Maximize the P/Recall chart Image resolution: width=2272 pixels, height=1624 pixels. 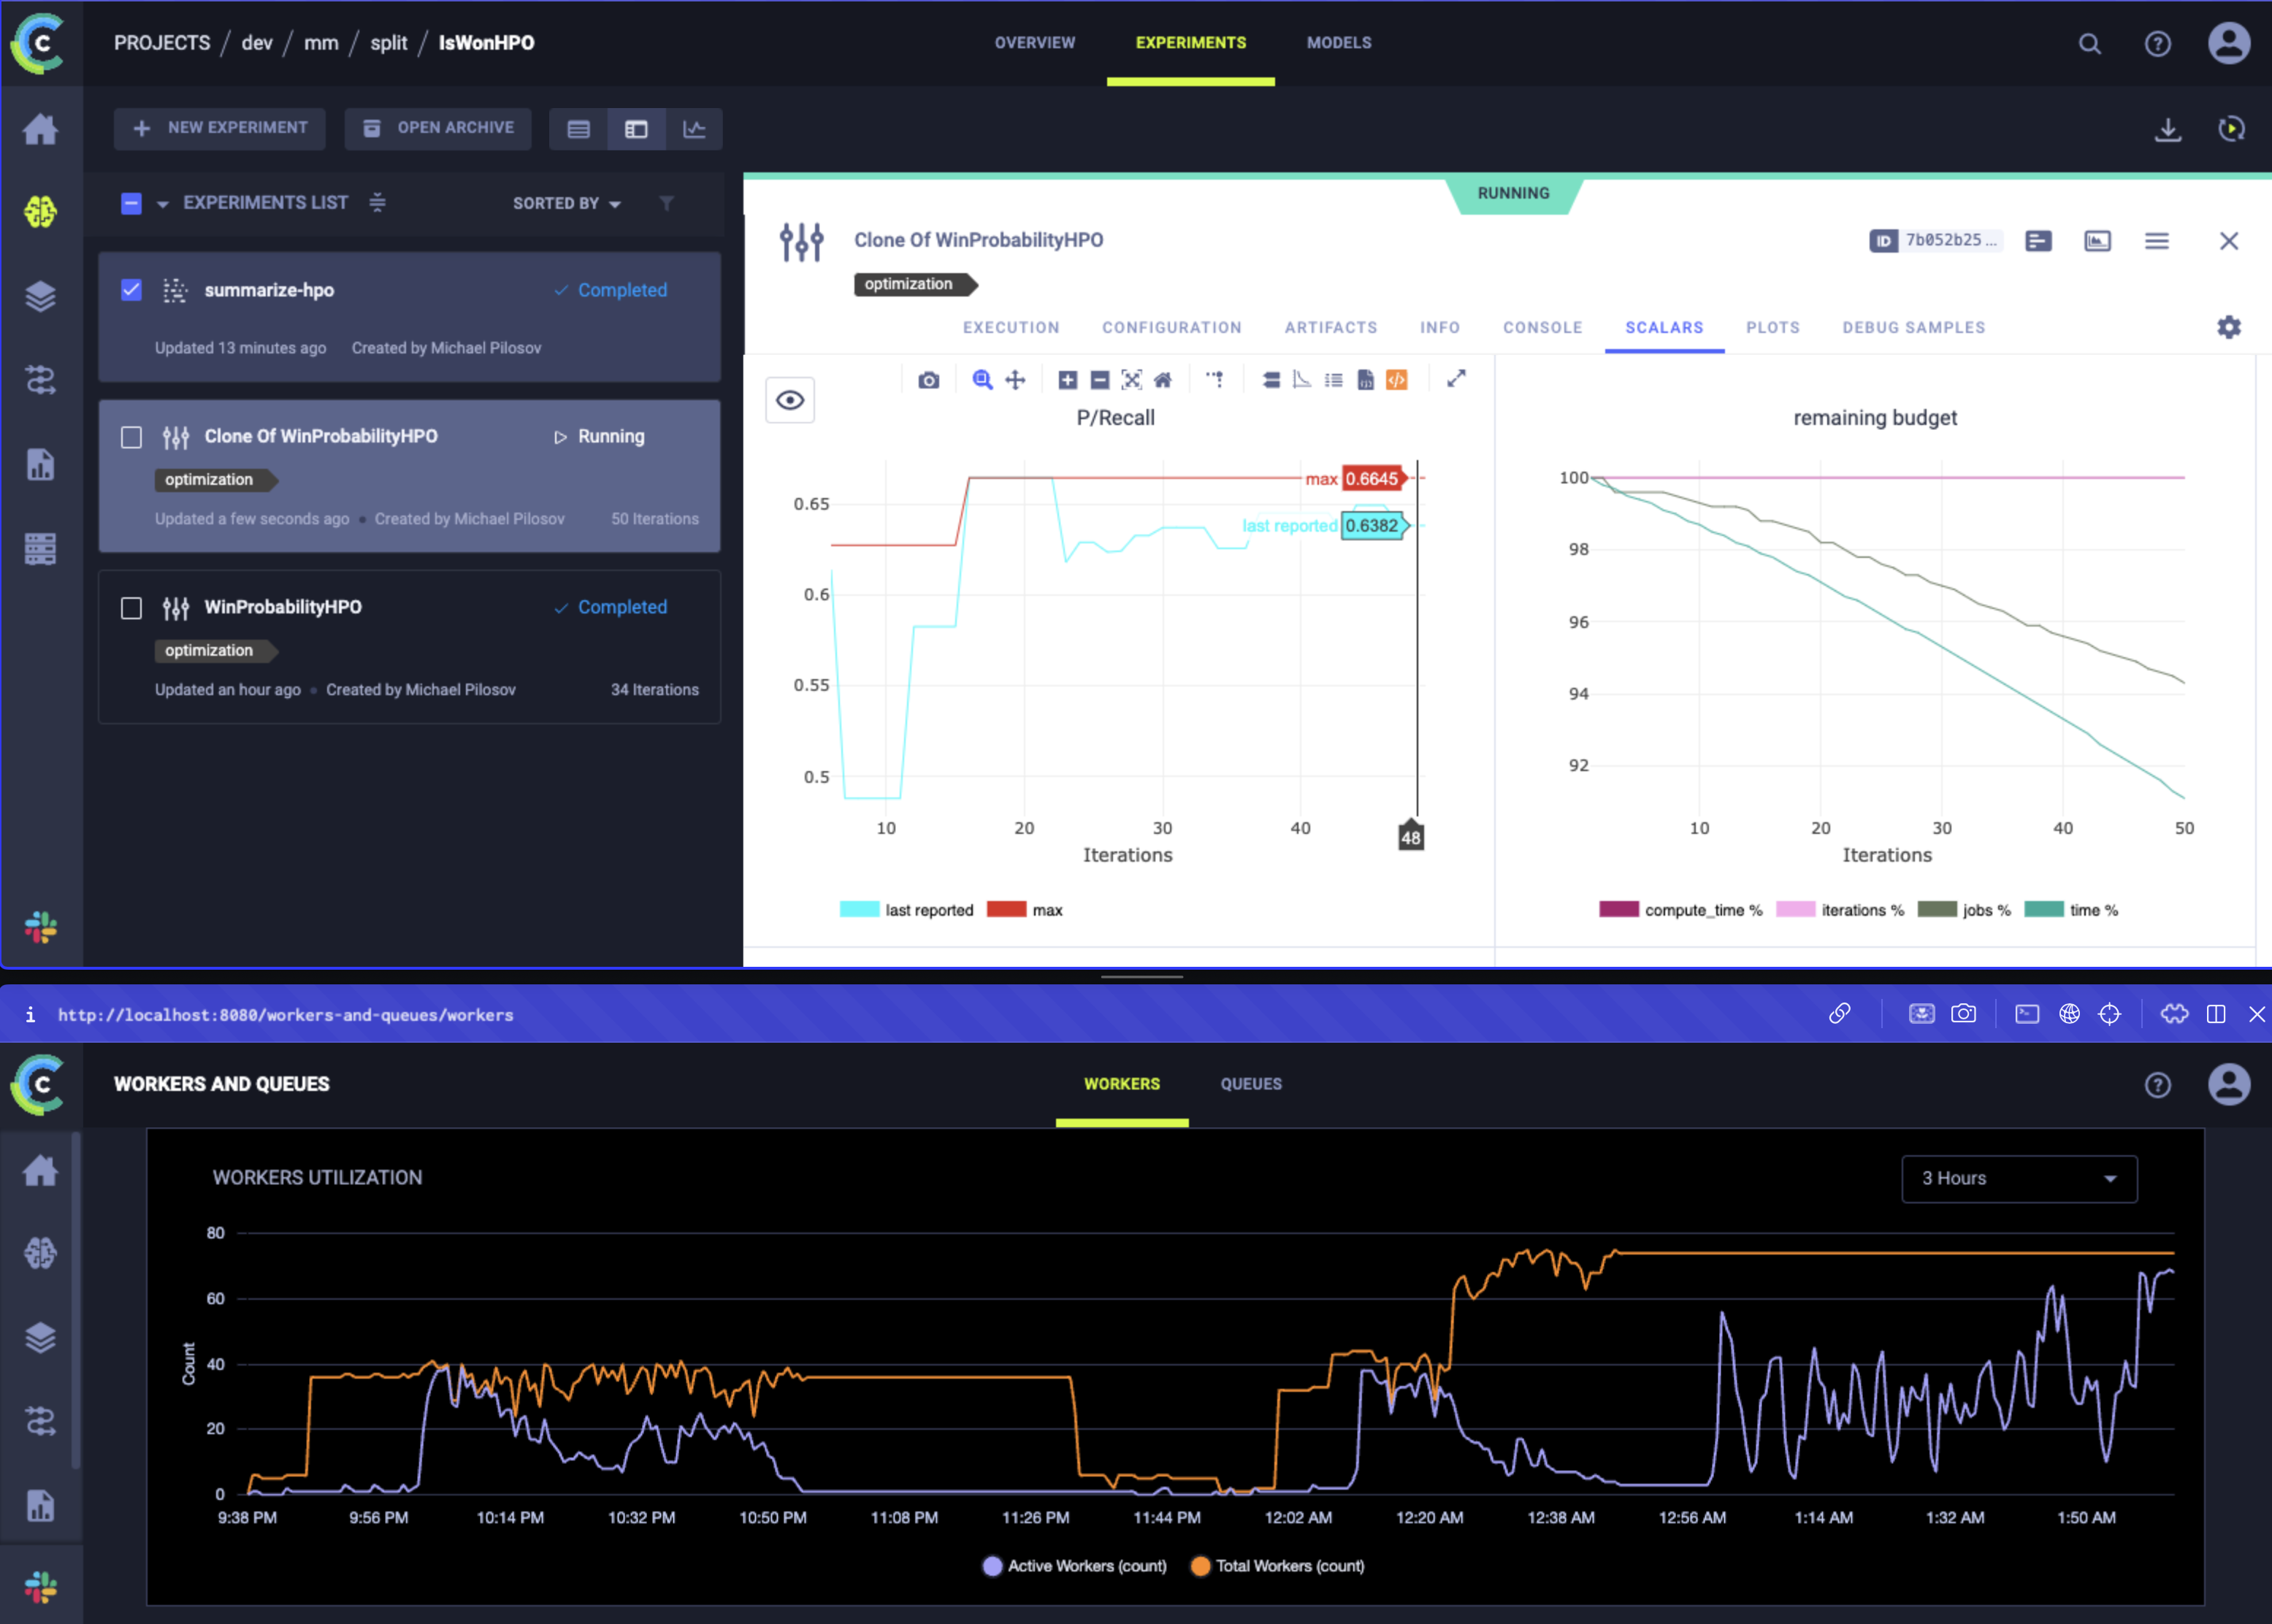1457,378
